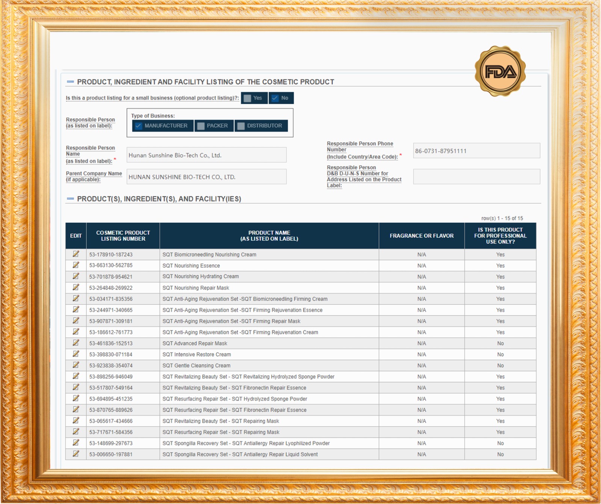Edit listing 53-034171-835356 via pencil icon
The image size is (601, 504).
point(76,299)
